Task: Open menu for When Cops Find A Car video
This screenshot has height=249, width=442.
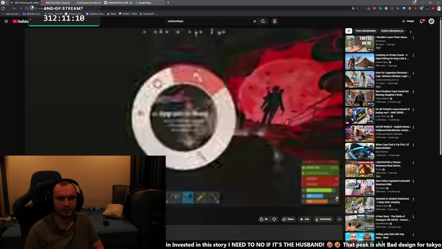Action: pos(413,145)
